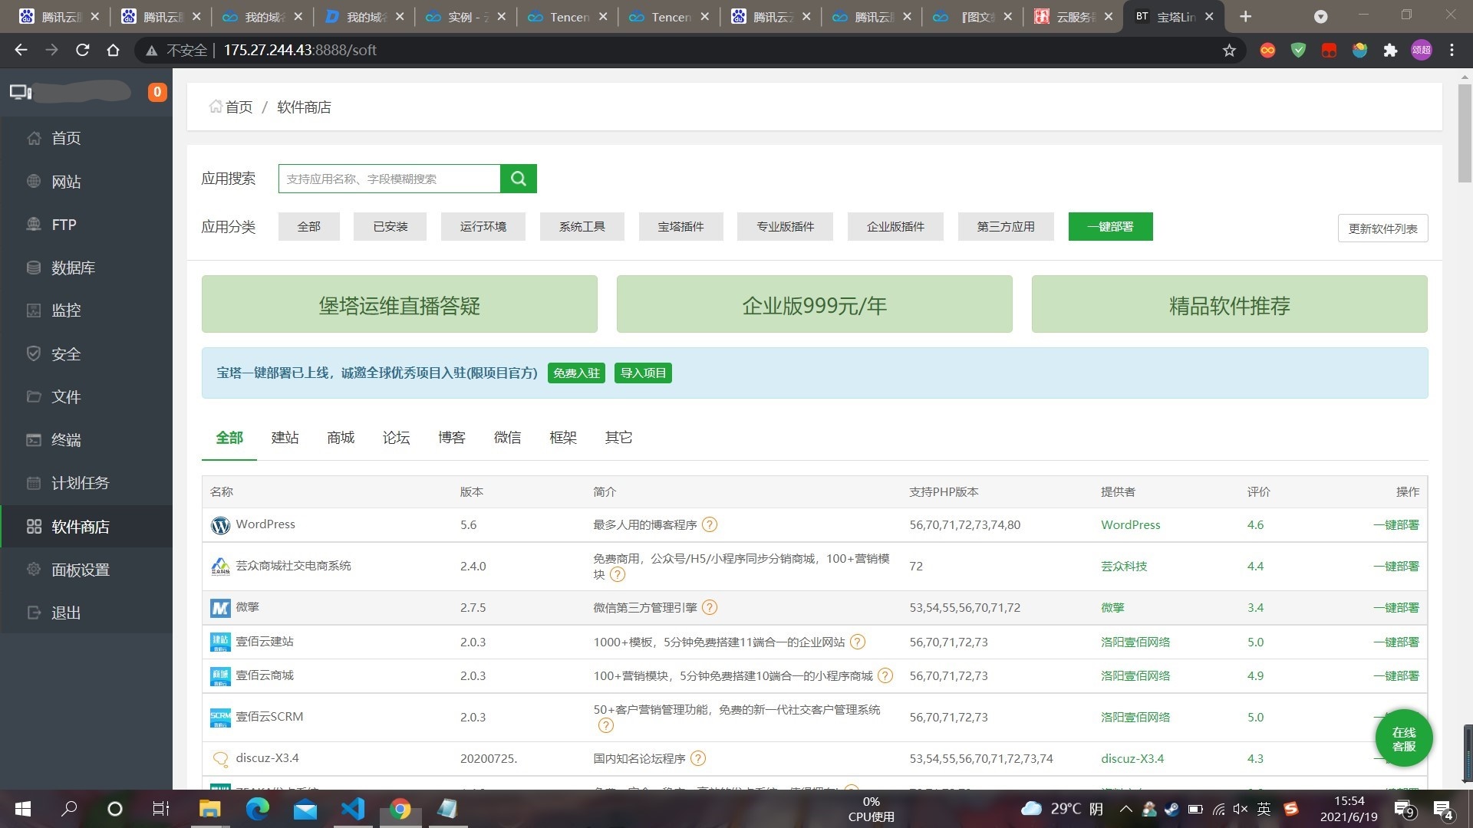Filter by 宝塔插件 category
The image size is (1473, 828).
point(681,227)
